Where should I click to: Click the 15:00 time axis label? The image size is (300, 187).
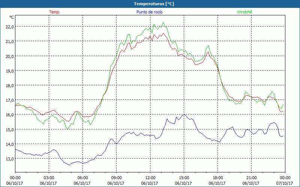click(184, 178)
